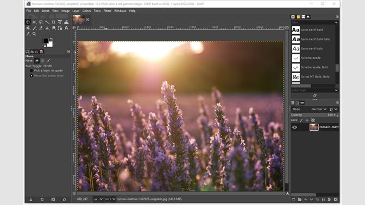Open the blend mode group switcher dropdown
This screenshot has width=365, height=205.
[x=333, y=109]
